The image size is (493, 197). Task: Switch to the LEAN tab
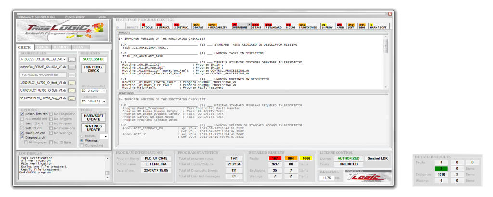pyautogui.click(x=81, y=47)
